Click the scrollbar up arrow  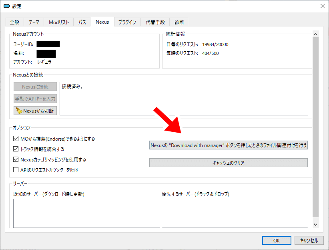[315, 34]
